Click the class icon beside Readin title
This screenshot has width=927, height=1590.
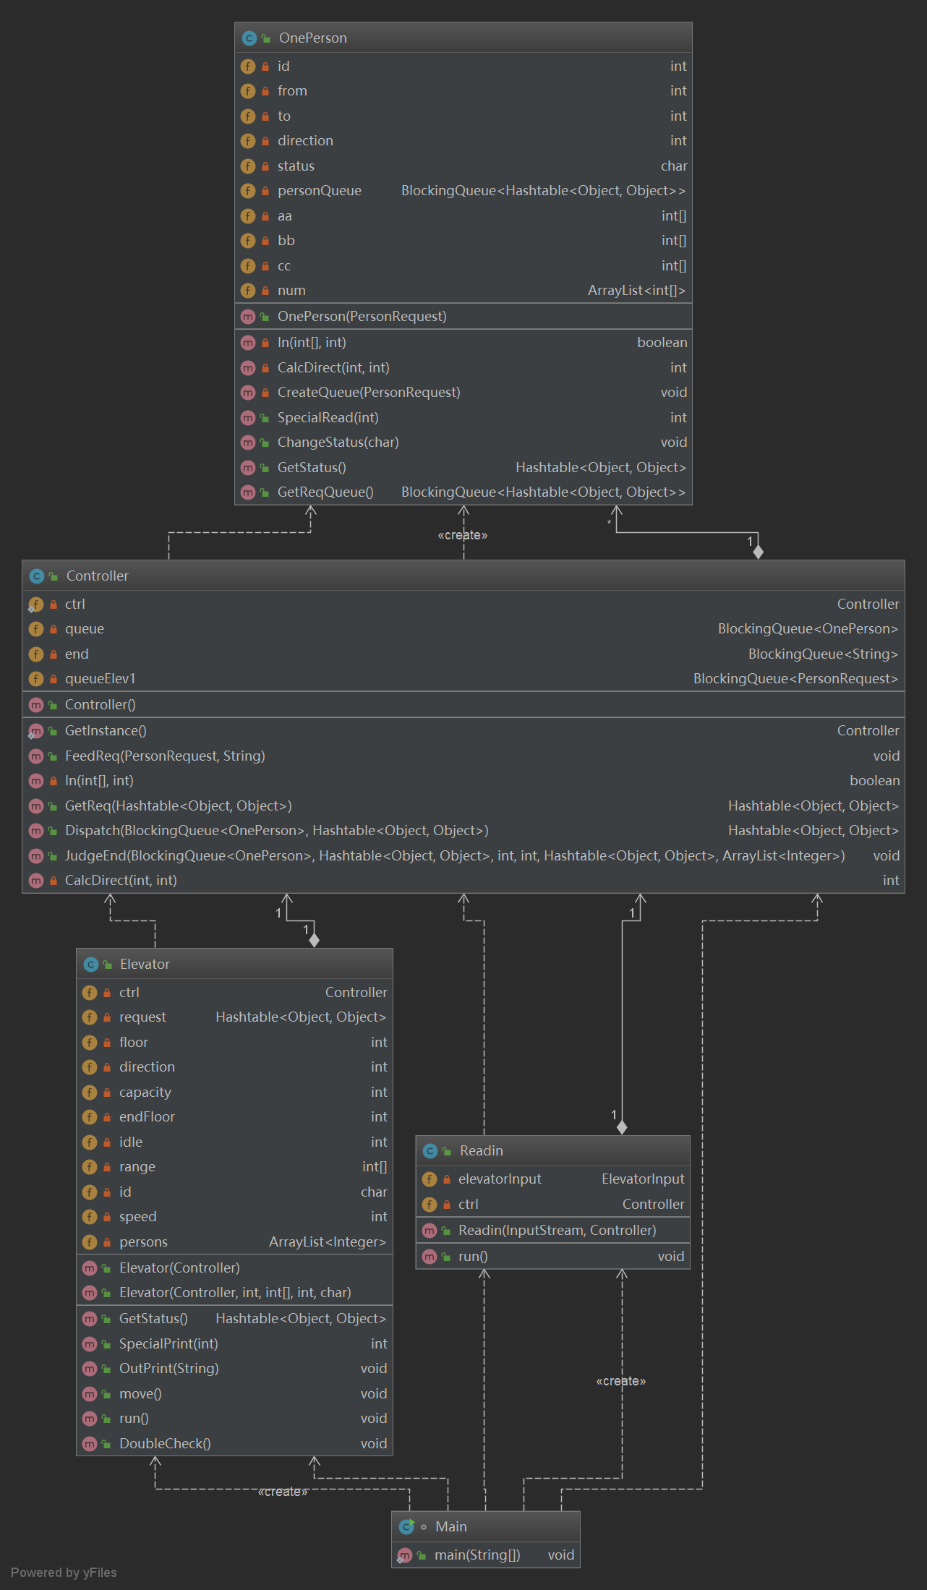point(430,1150)
